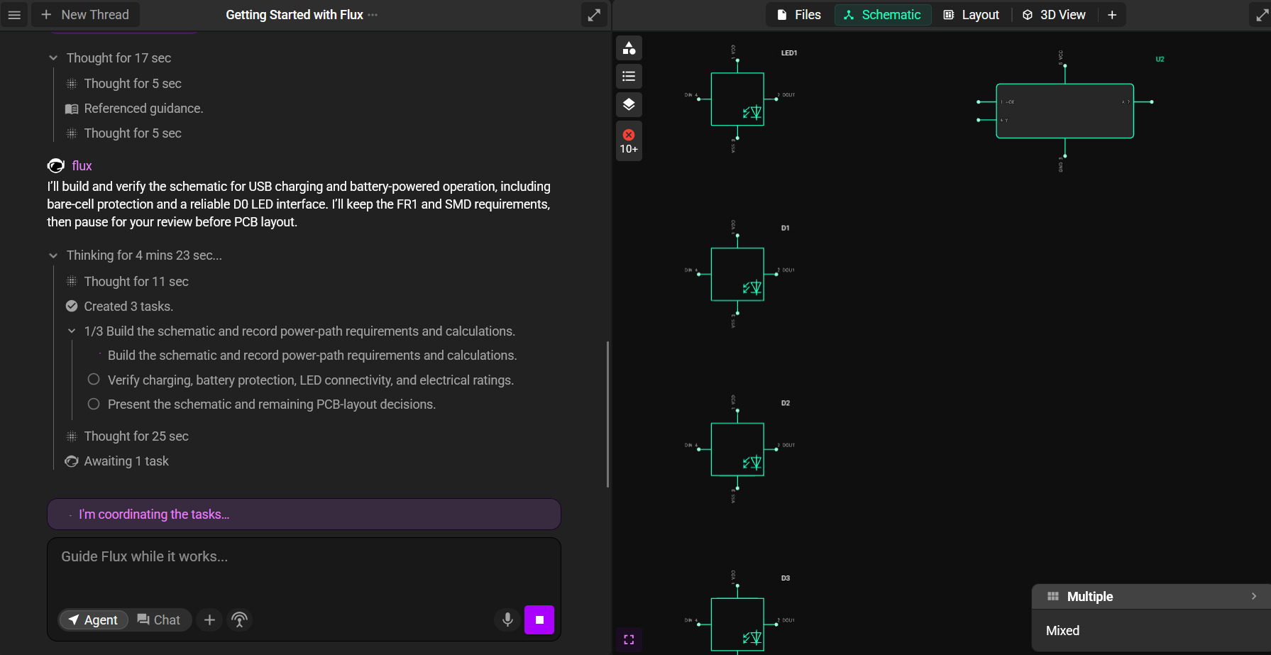Click the chat panel vertical scrollbar

click(x=607, y=414)
